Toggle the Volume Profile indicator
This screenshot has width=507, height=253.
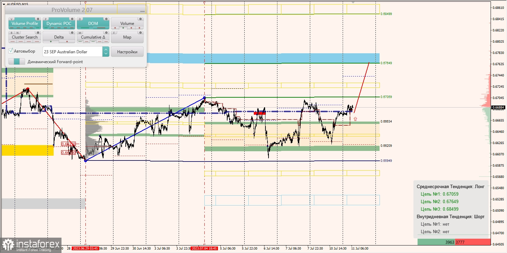25,24
